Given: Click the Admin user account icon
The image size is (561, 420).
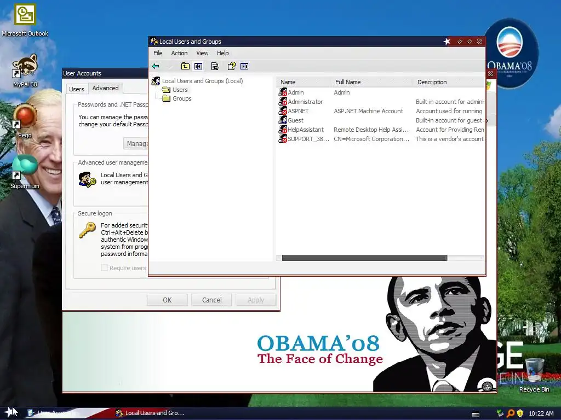Looking at the screenshot, I should coord(283,92).
